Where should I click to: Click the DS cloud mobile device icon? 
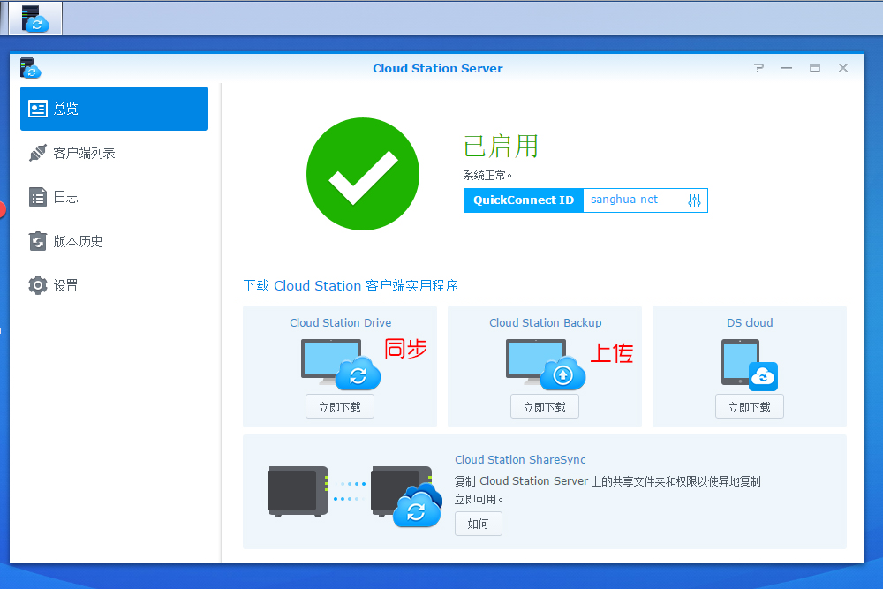pyautogui.click(x=750, y=364)
